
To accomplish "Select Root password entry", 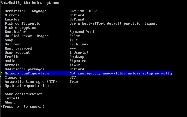I will click(18, 49).
